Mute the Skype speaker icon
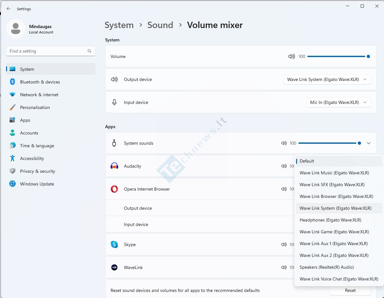 pos(284,244)
